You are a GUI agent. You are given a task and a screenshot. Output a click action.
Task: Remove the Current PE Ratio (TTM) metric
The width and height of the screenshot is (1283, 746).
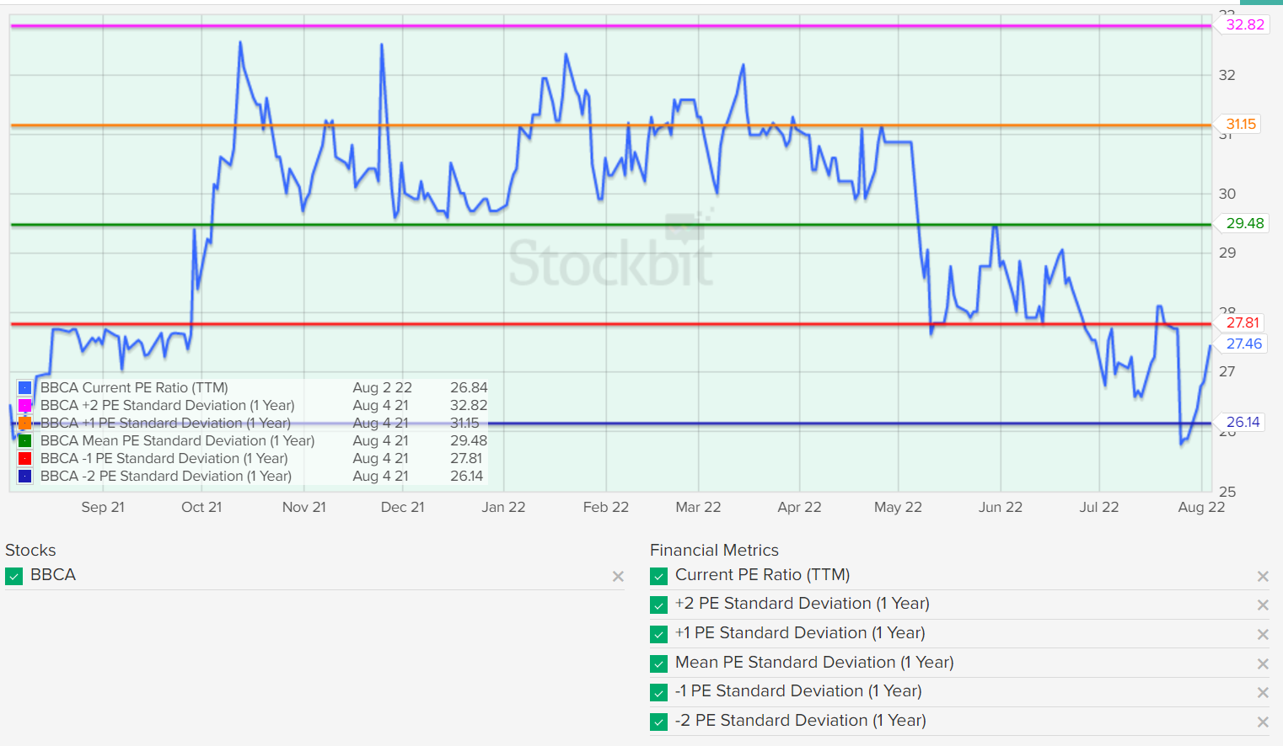(1263, 576)
